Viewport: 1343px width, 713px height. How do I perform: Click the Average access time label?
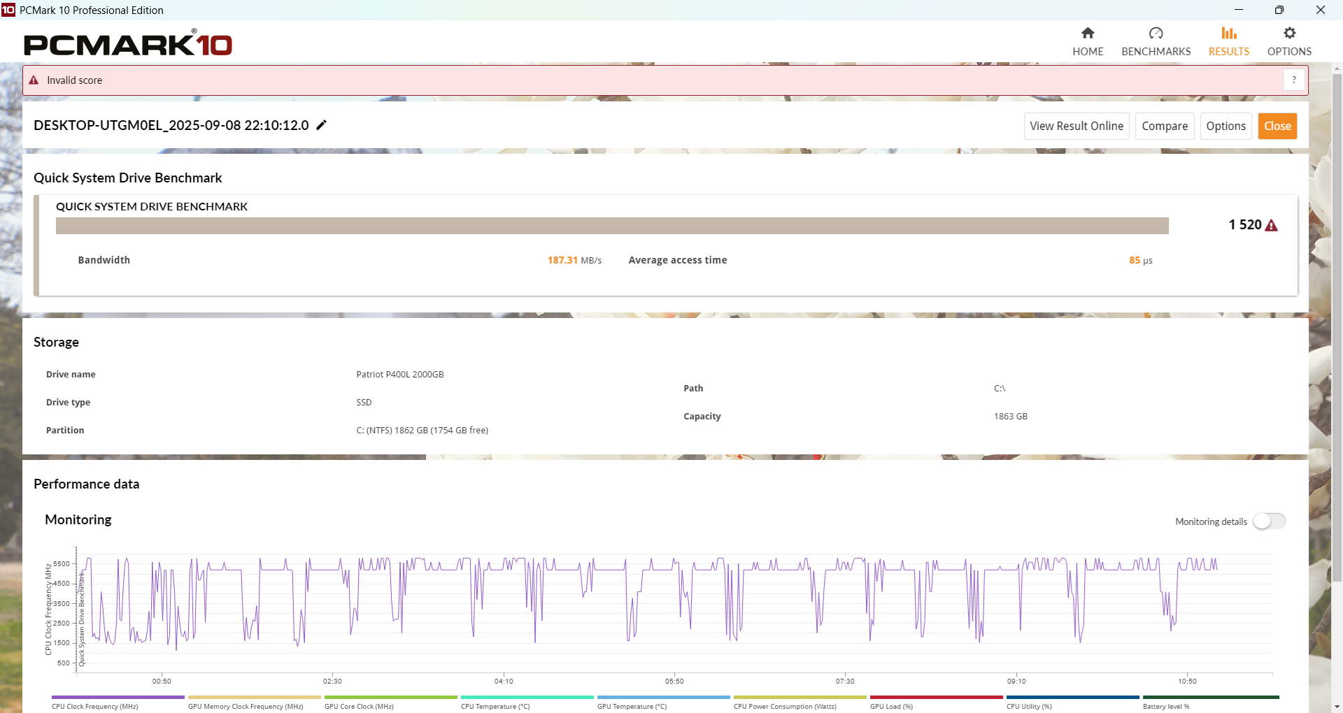(x=678, y=260)
